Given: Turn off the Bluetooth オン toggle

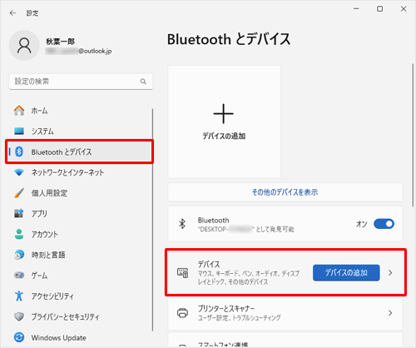Looking at the screenshot, I should pyautogui.click(x=384, y=224).
